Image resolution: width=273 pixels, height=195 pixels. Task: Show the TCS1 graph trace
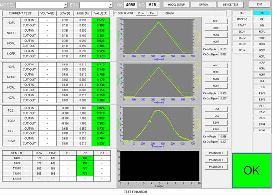tap(216, 109)
